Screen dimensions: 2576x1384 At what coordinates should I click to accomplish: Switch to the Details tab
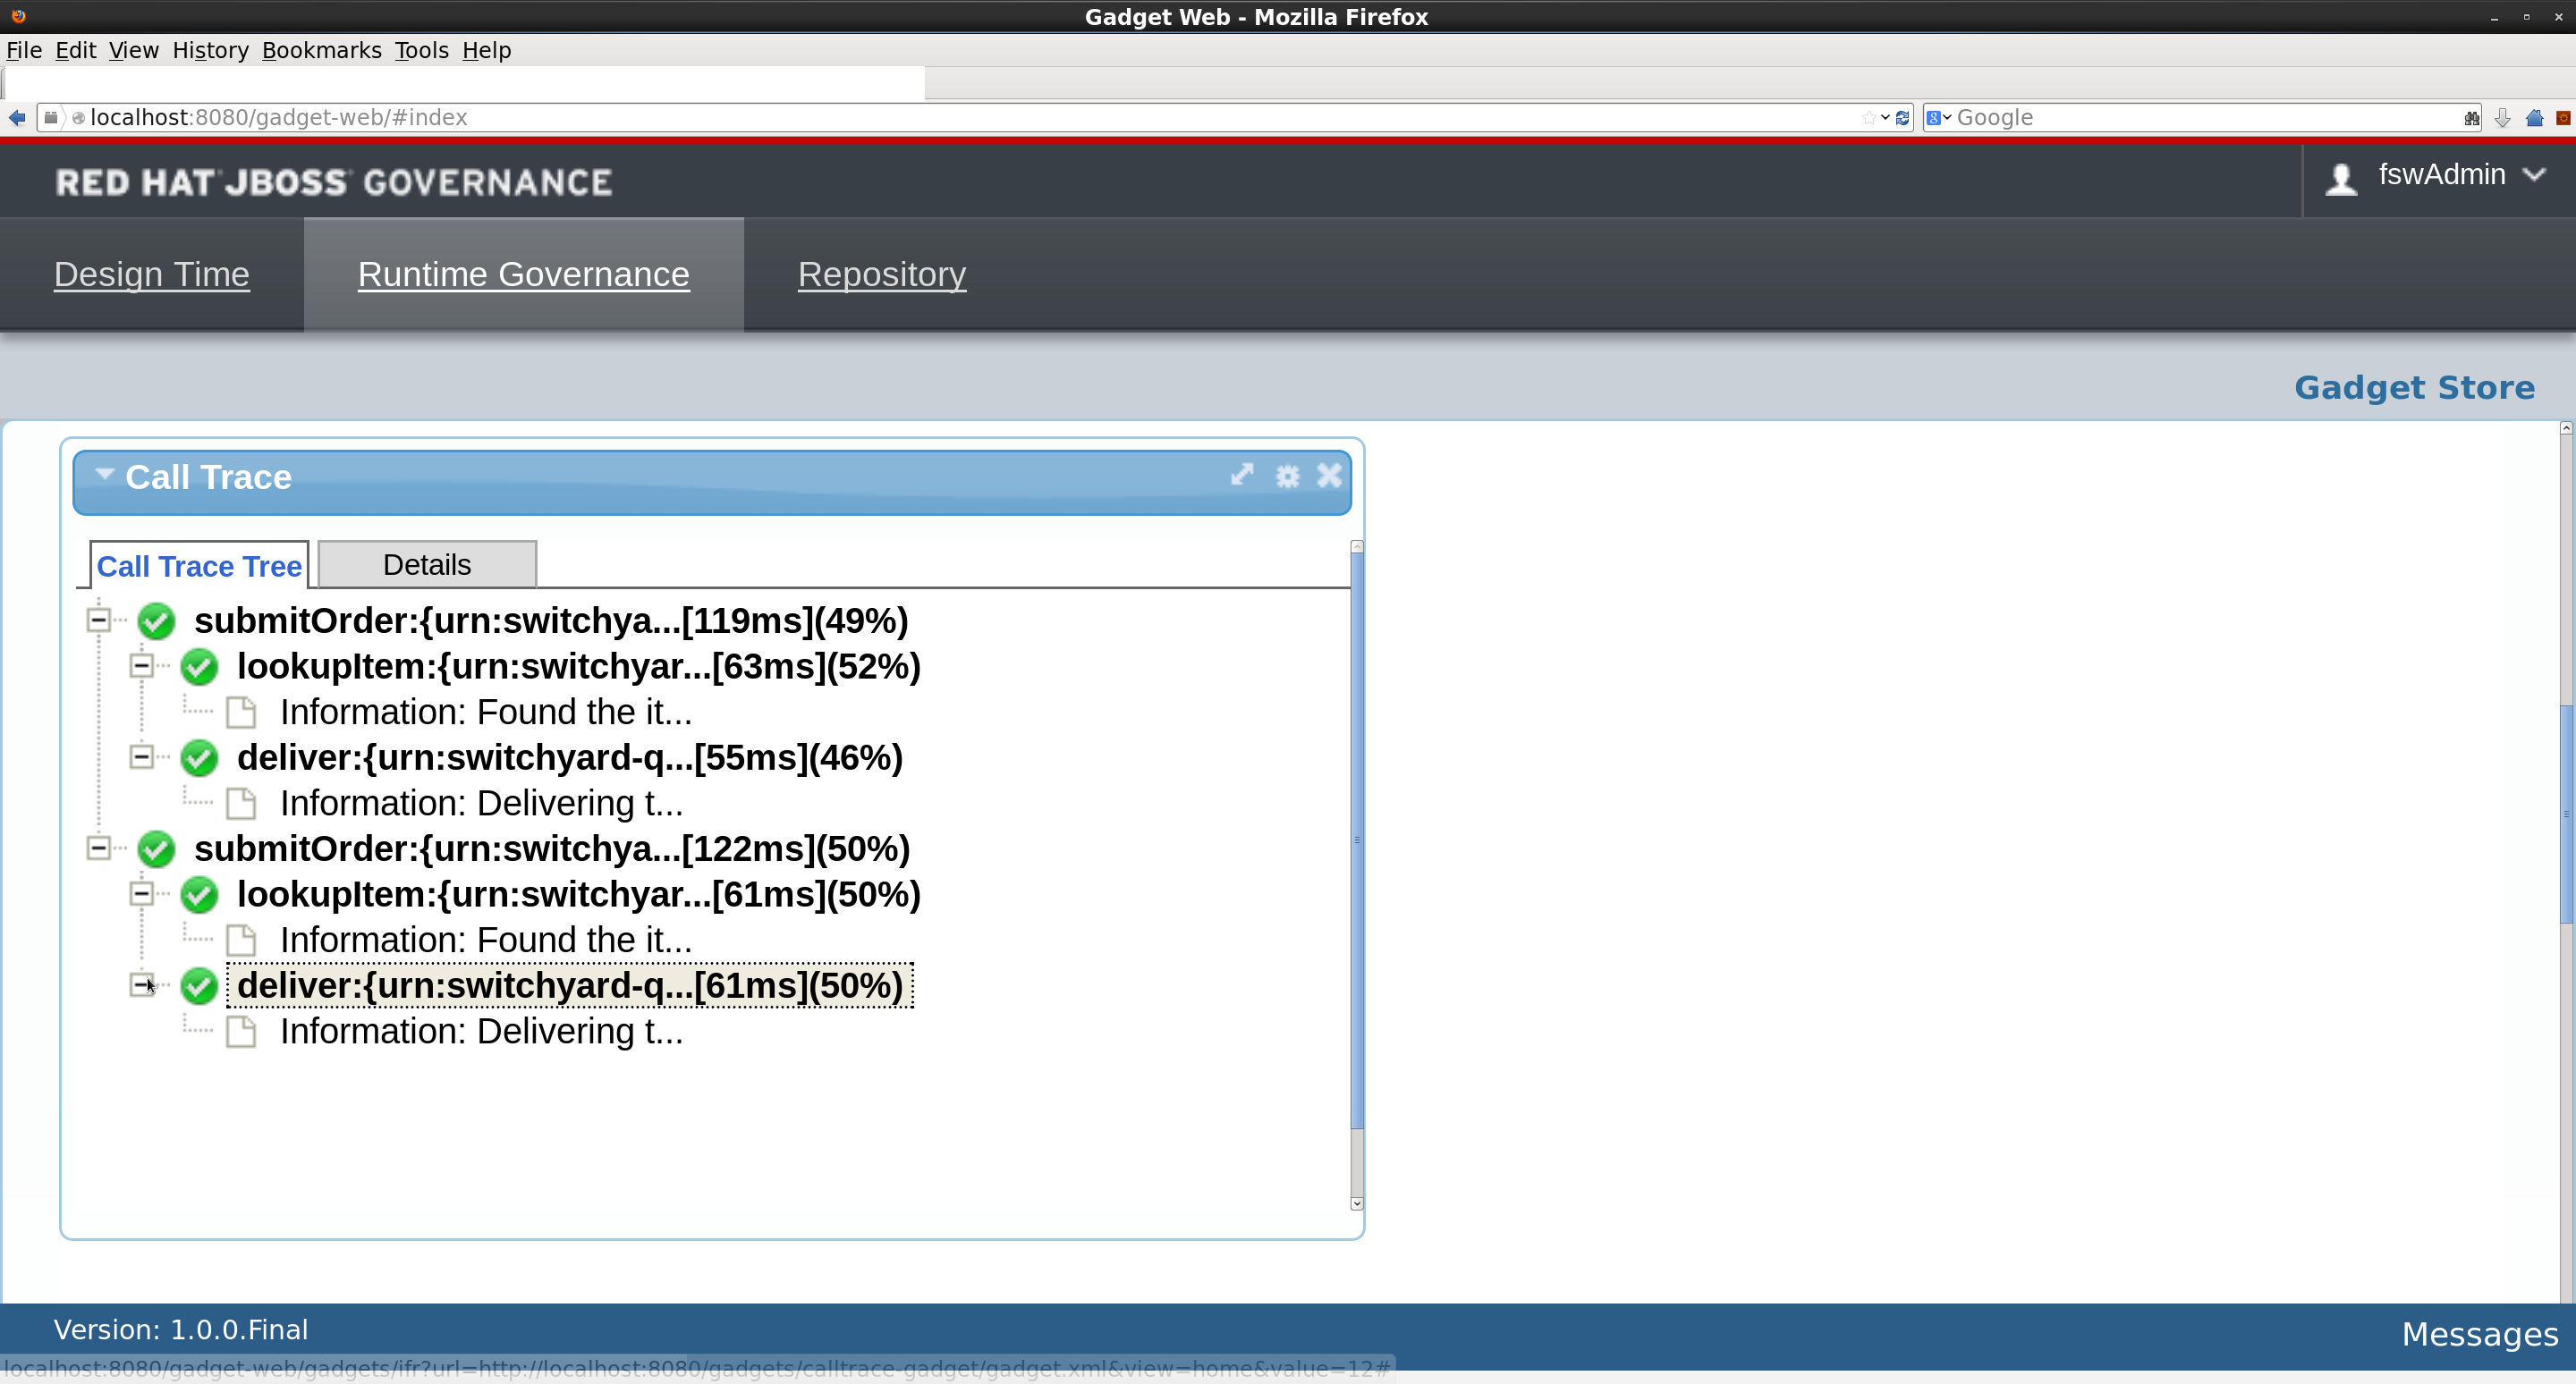pos(427,566)
